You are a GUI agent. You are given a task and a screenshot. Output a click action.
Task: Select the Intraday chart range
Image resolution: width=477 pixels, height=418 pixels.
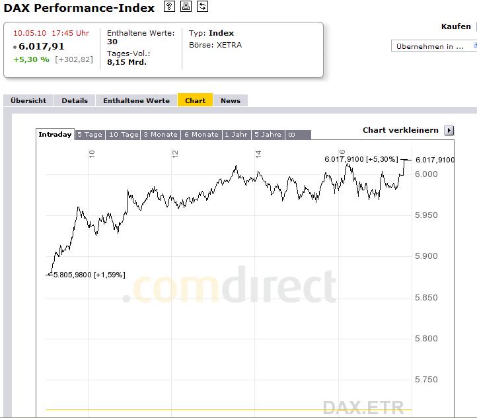point(55,135)
